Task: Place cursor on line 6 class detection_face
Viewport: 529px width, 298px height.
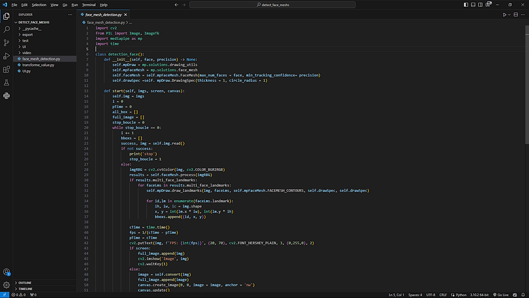Action: pos(120,54)
